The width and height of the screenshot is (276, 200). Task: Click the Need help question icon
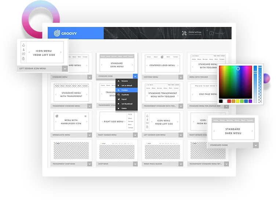point(211,33)
